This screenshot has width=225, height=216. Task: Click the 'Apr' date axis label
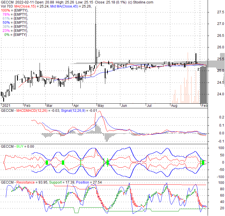click(76, 106)
